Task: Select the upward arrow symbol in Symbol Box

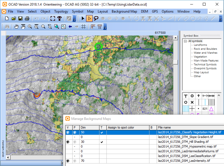Action: point(199,96)
